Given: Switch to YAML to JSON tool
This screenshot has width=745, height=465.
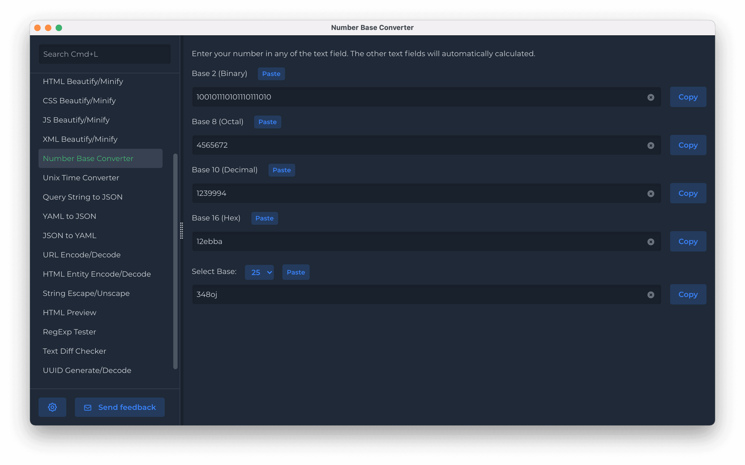Looking at the screenshot, I should pyautogui.click(x=70, y=216).
